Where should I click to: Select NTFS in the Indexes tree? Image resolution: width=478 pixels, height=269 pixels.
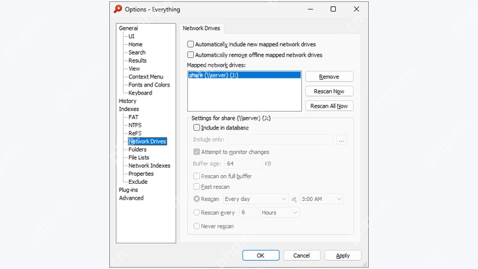[x=135, y=125]
